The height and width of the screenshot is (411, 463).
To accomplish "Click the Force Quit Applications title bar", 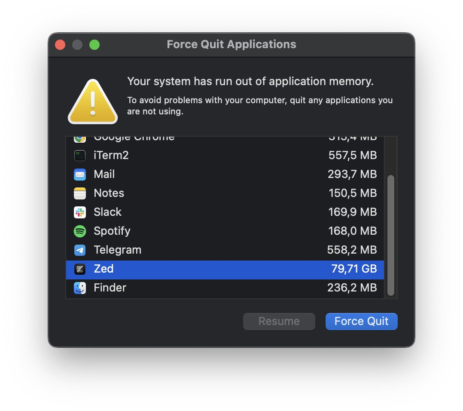I will 231,44.
